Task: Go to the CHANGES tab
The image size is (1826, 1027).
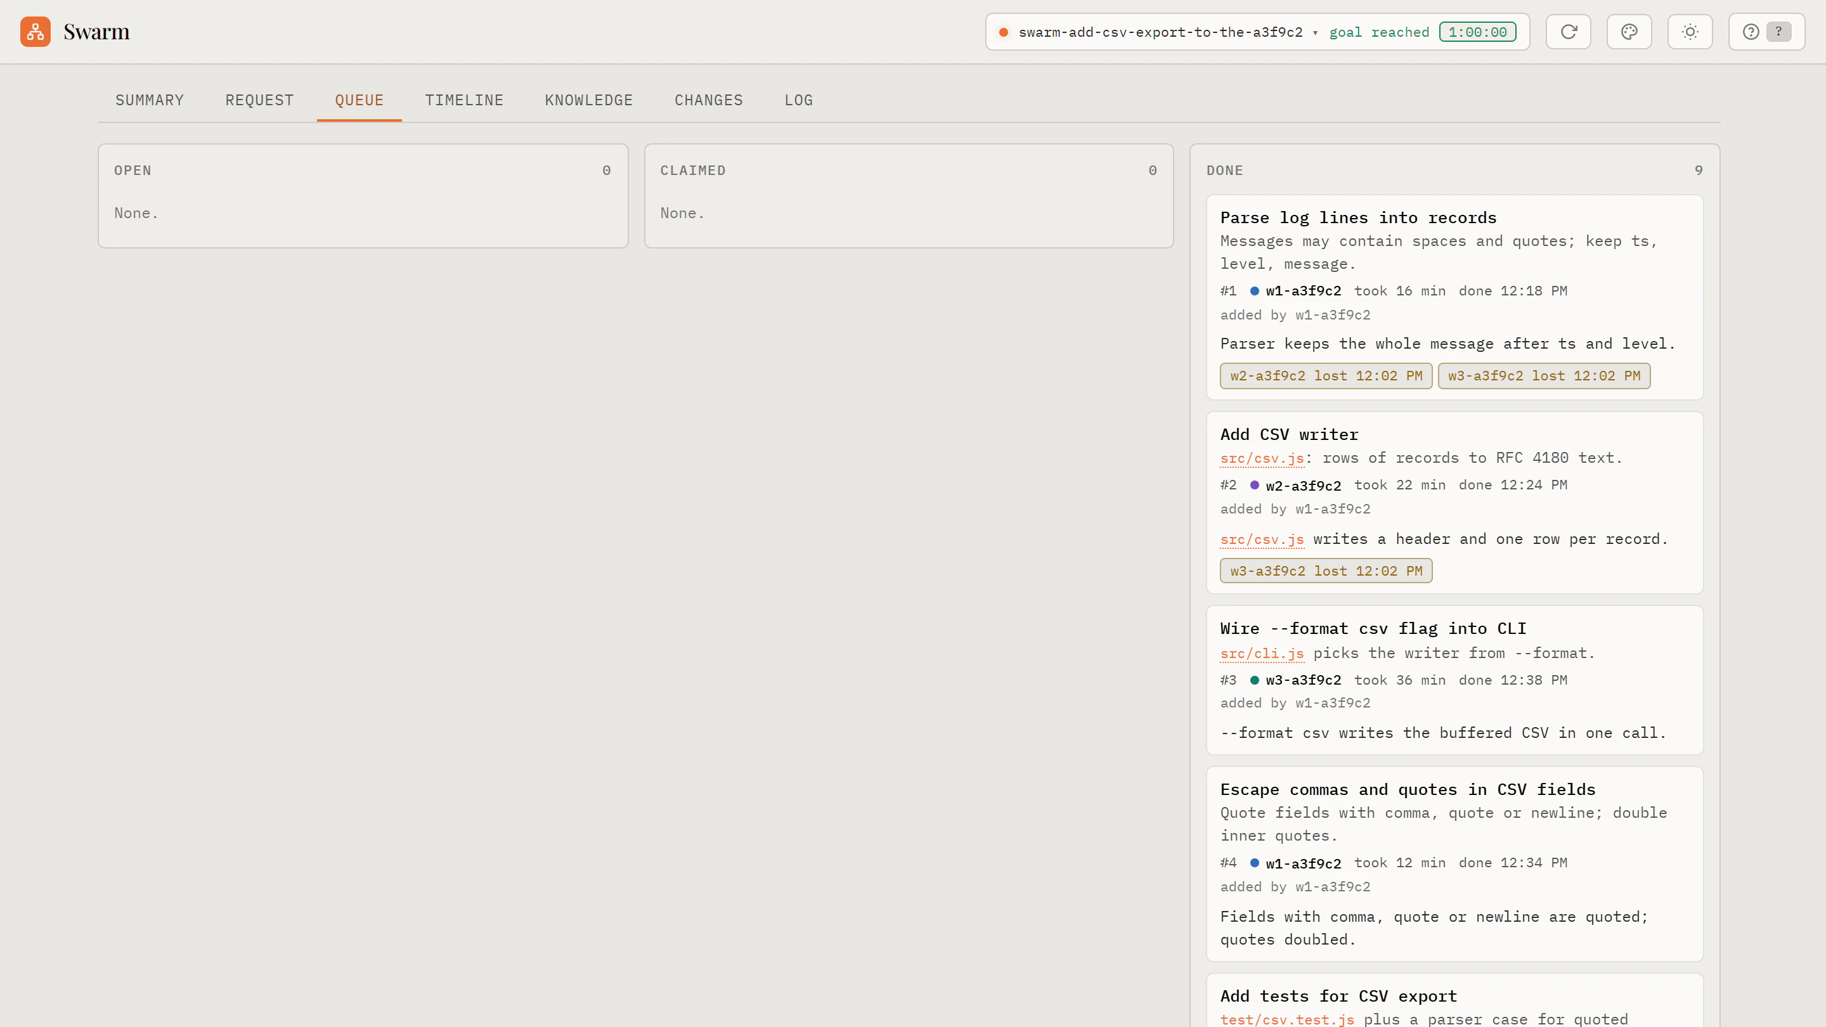Action: tap(709, 100)
